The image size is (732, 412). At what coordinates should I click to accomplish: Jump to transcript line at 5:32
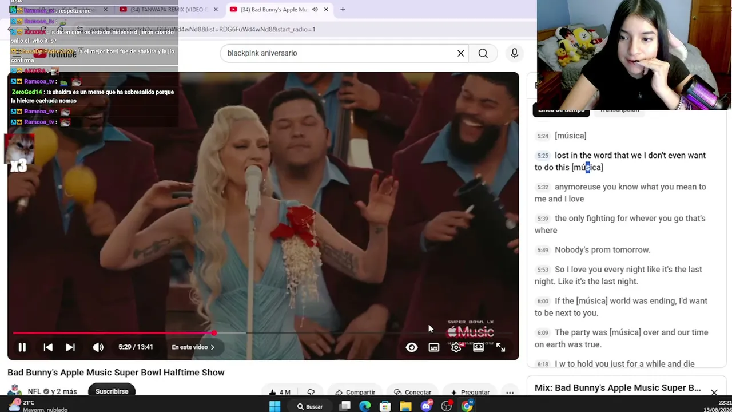point(626,193)
